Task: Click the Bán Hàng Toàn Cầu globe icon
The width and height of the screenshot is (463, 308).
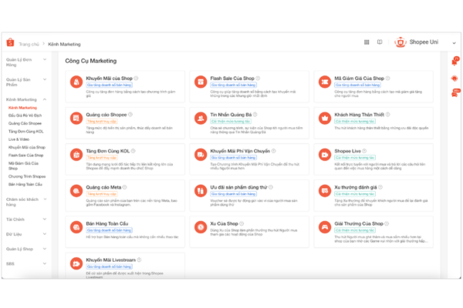Action: pos(76,227)
